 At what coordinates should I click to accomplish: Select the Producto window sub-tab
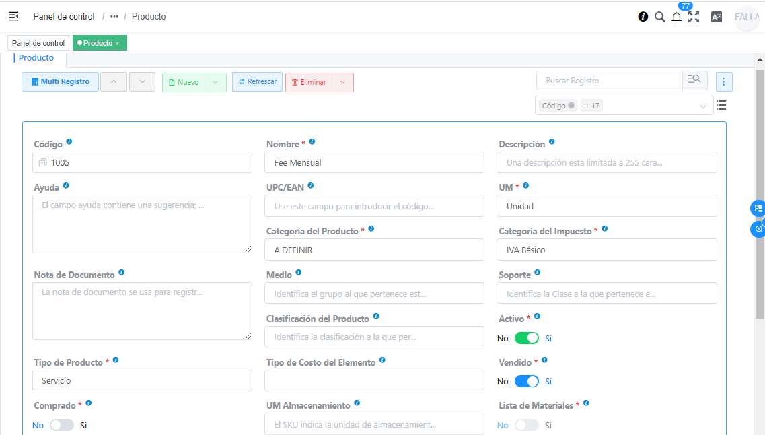click(x=36, y=58)
